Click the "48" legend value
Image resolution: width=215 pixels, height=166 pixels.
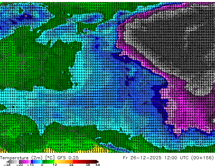pos(98,165)
